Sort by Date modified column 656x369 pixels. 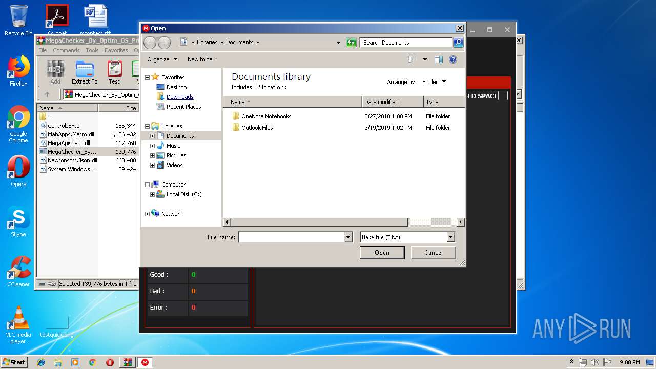(393, 102)
